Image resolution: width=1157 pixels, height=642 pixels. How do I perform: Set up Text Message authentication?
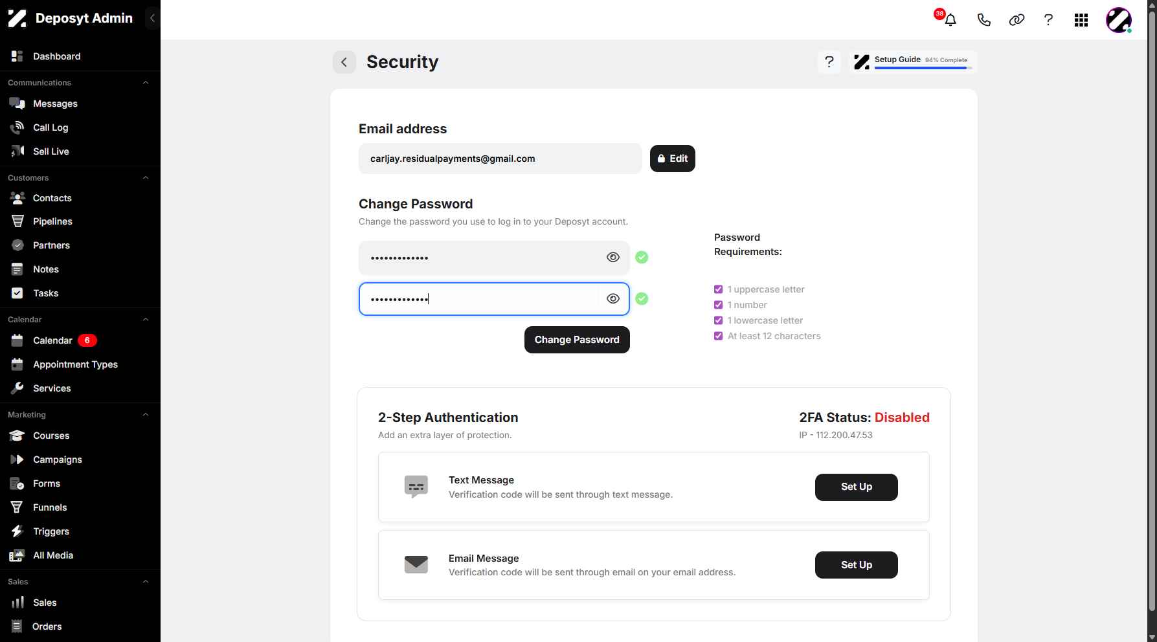(856, 487)
